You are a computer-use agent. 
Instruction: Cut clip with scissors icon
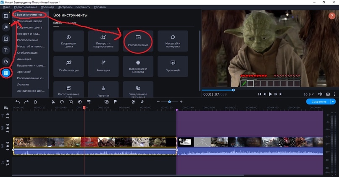pyautogui.click(x=53, y=102)
